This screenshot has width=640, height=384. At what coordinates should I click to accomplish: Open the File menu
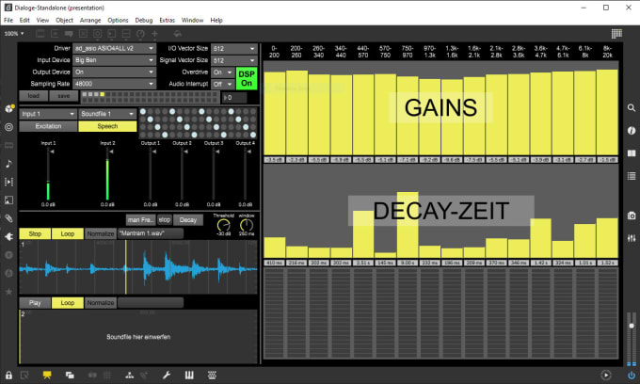(x=8, y=20)
